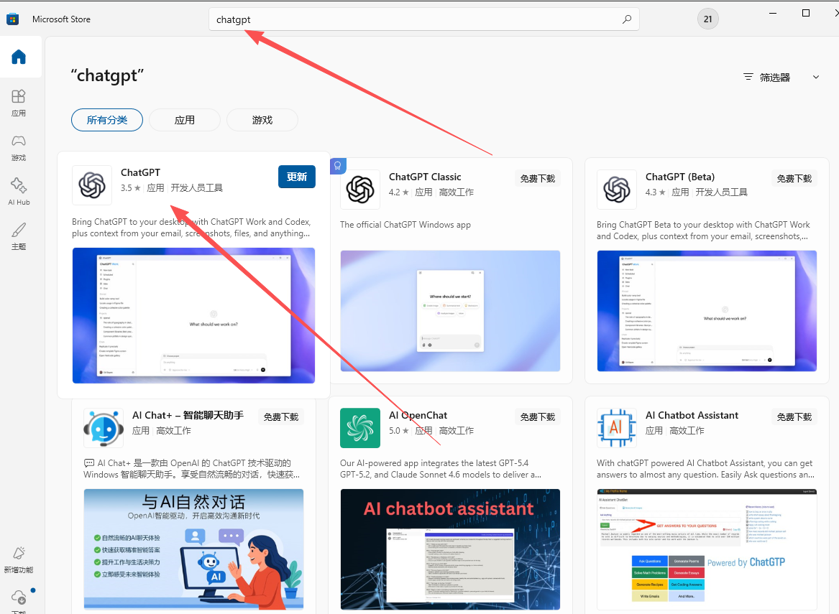The width and height of the screenshot is (839, 614).
Task: Click 免费下载 for ChatGPT (Beta)
Action: pos(794,179)
